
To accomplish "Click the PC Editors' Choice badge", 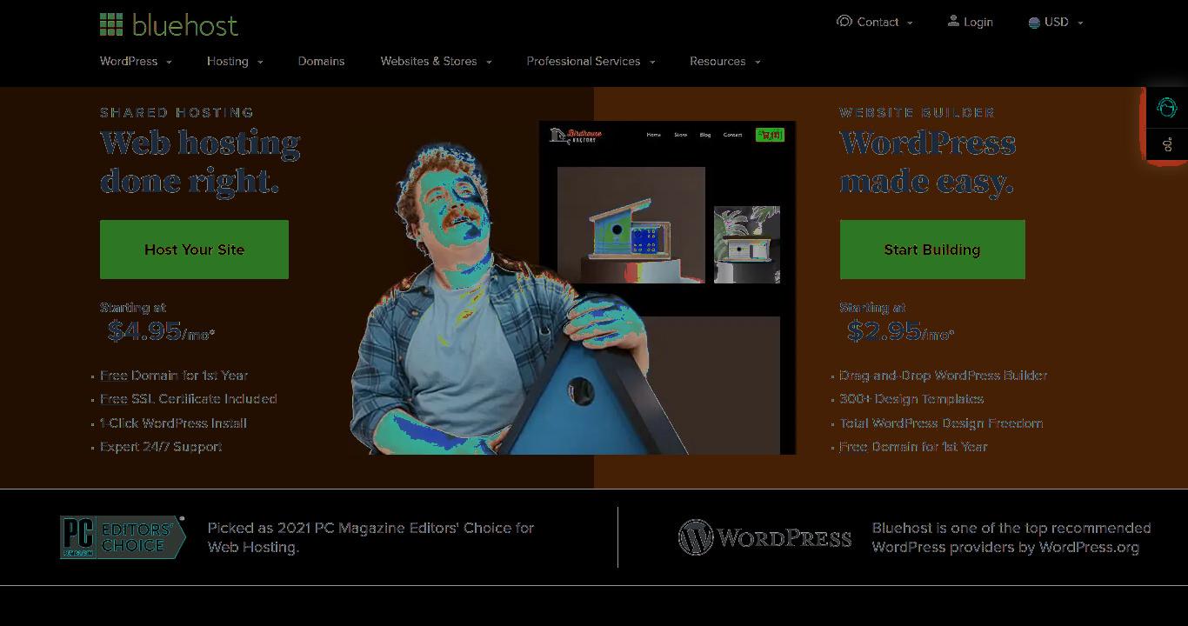I will coord(123,536).
